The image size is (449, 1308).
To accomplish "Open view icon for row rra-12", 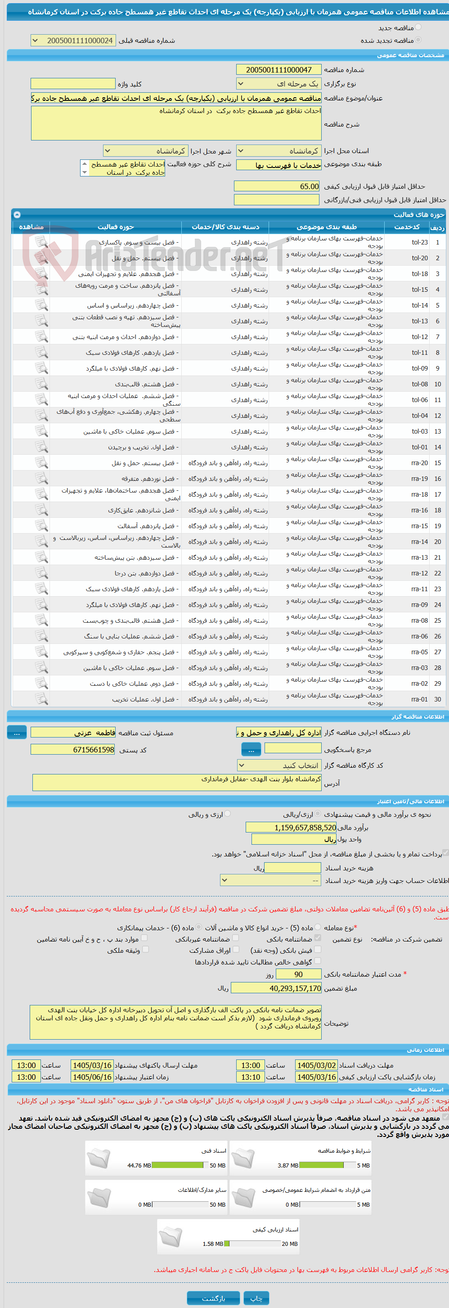I will (41, 573).
